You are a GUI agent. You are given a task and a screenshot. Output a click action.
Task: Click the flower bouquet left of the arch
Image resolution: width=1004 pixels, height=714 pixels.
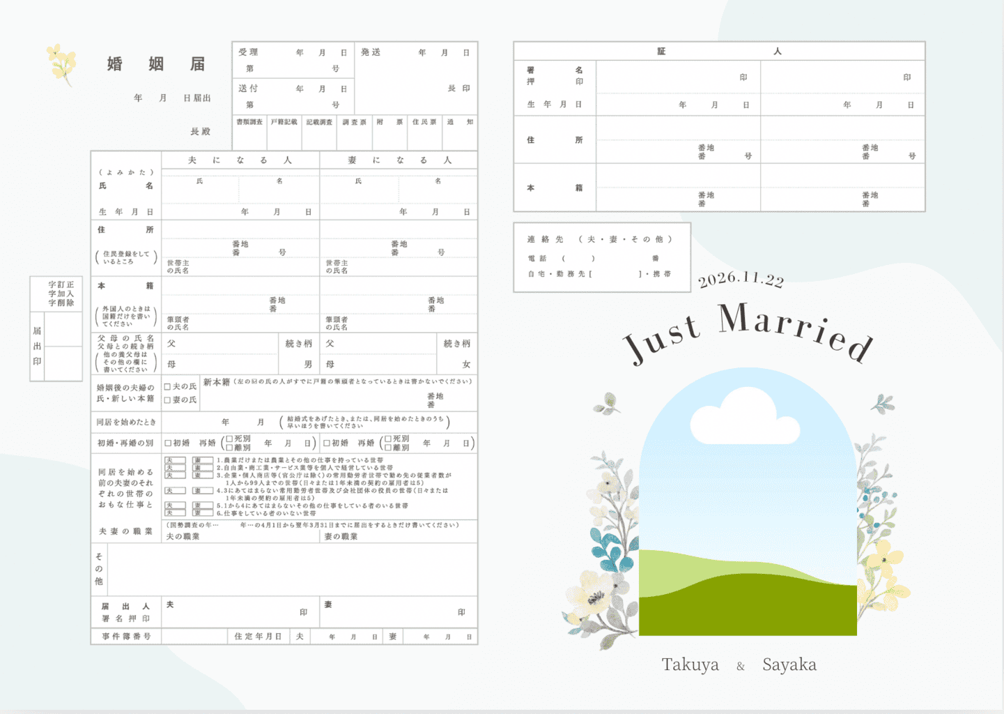(x=605, y=551)
